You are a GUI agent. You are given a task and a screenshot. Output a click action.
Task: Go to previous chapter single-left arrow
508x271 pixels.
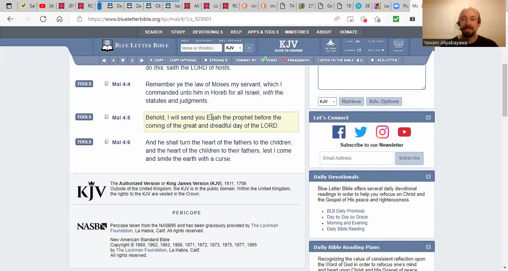(x=114, y=60)
